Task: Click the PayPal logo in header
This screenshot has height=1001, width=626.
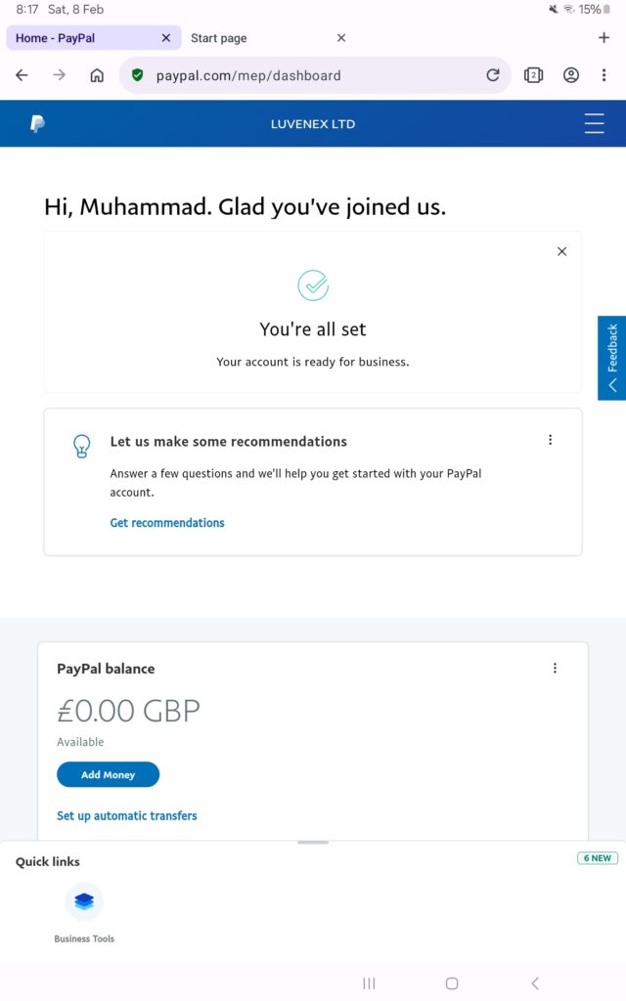Action: [x=37, y=124]
